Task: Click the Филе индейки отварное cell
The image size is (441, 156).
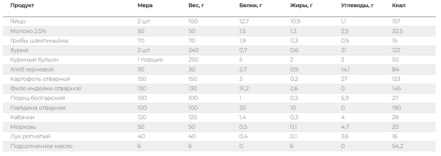Action: pos(46,89)
